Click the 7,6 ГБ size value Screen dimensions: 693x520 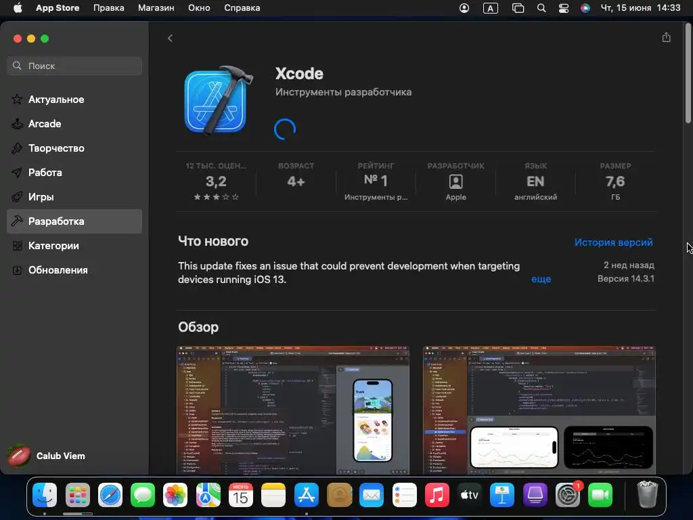(x=615, y=181)
